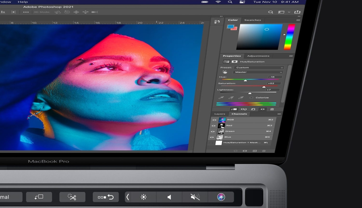Viewport: 362px width, 208px height.
Task: Expand the workspace switcher dropdown arrow
Action: click(x=289, y=12)
